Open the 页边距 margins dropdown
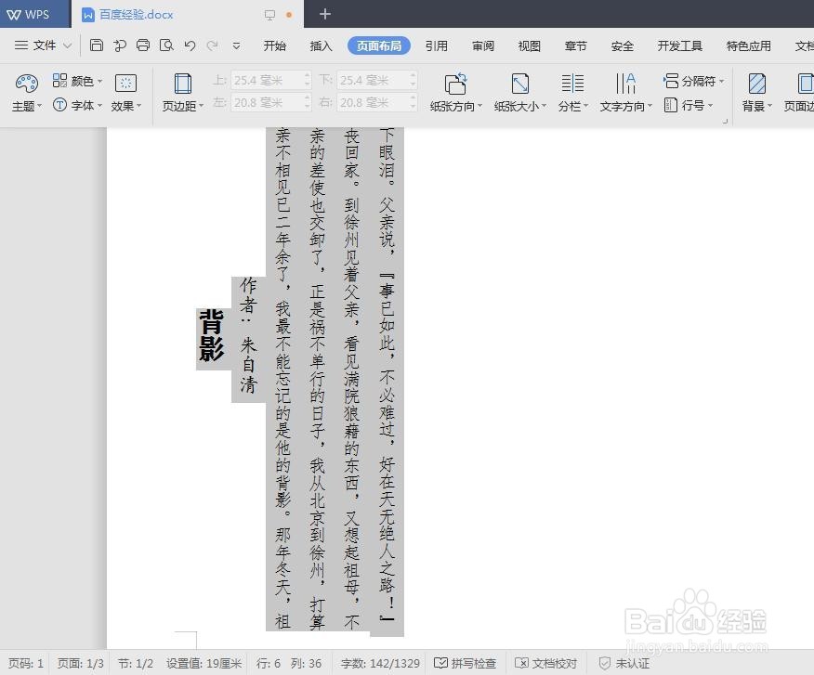This screenshot has height=675, width=814. 182,93
